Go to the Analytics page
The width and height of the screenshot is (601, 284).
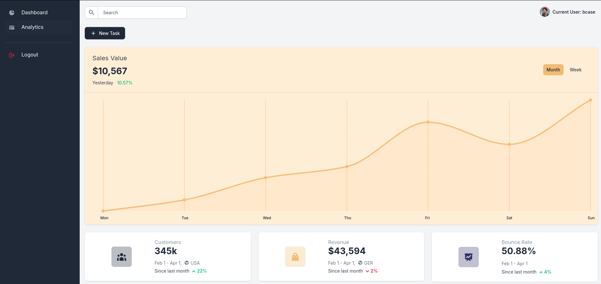point(32,27)
